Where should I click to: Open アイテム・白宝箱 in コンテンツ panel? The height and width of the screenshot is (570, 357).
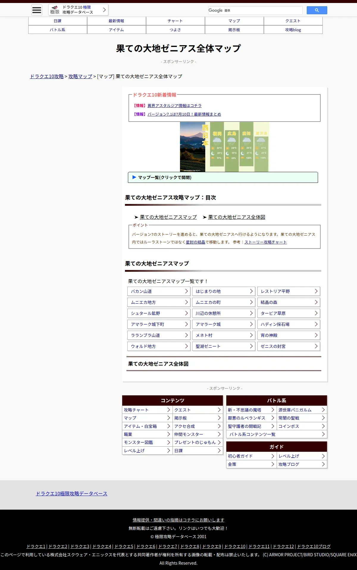click(147, 426)
